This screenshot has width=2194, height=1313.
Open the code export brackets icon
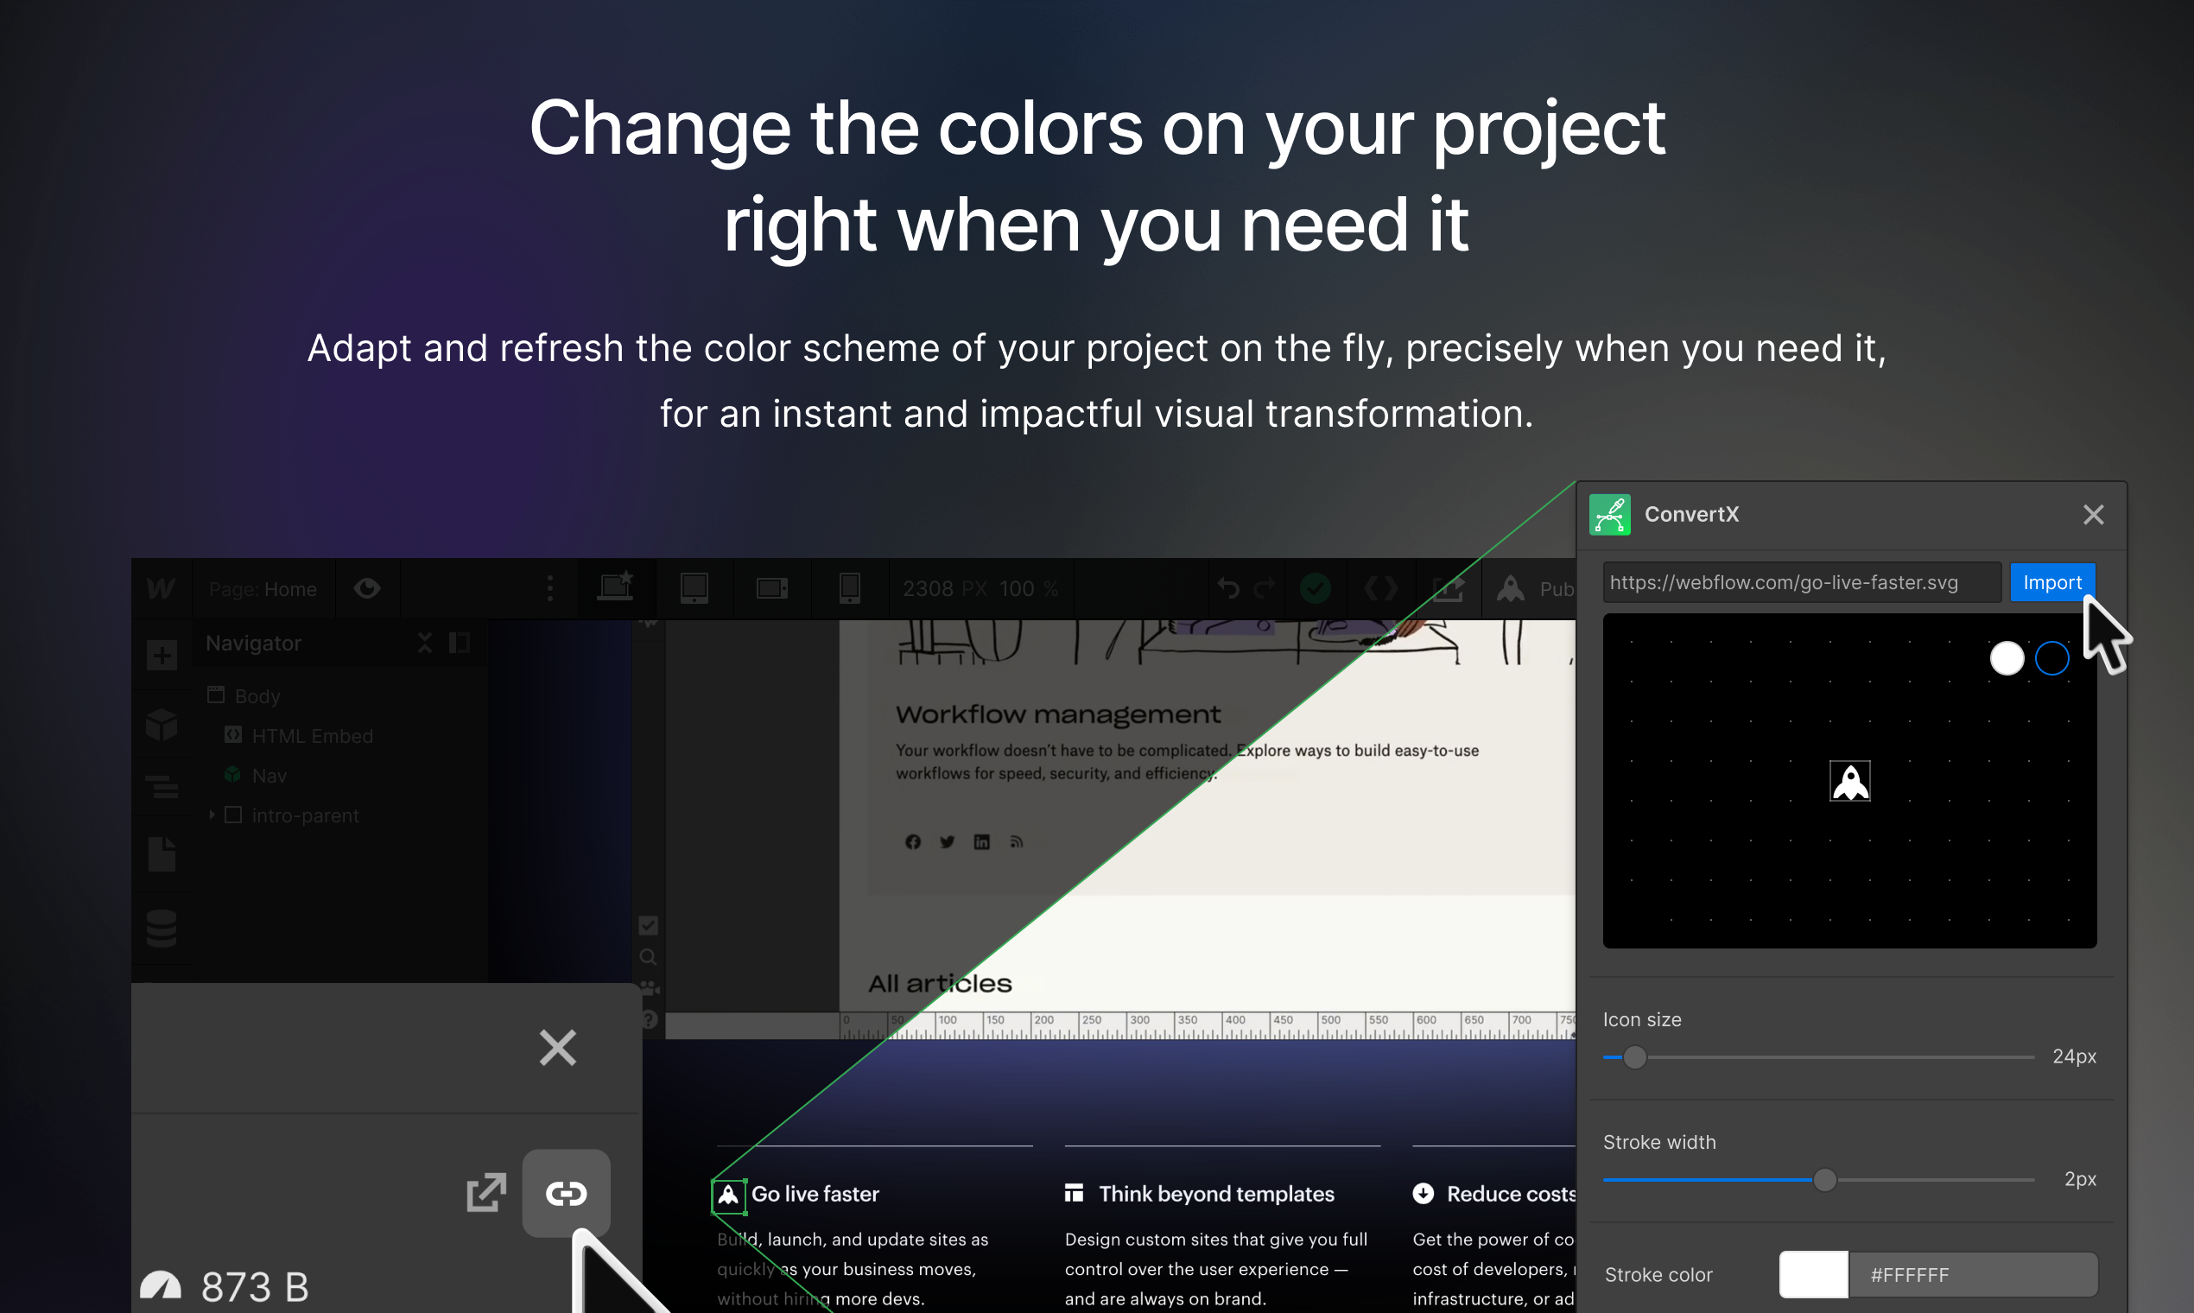[1381, 588]
